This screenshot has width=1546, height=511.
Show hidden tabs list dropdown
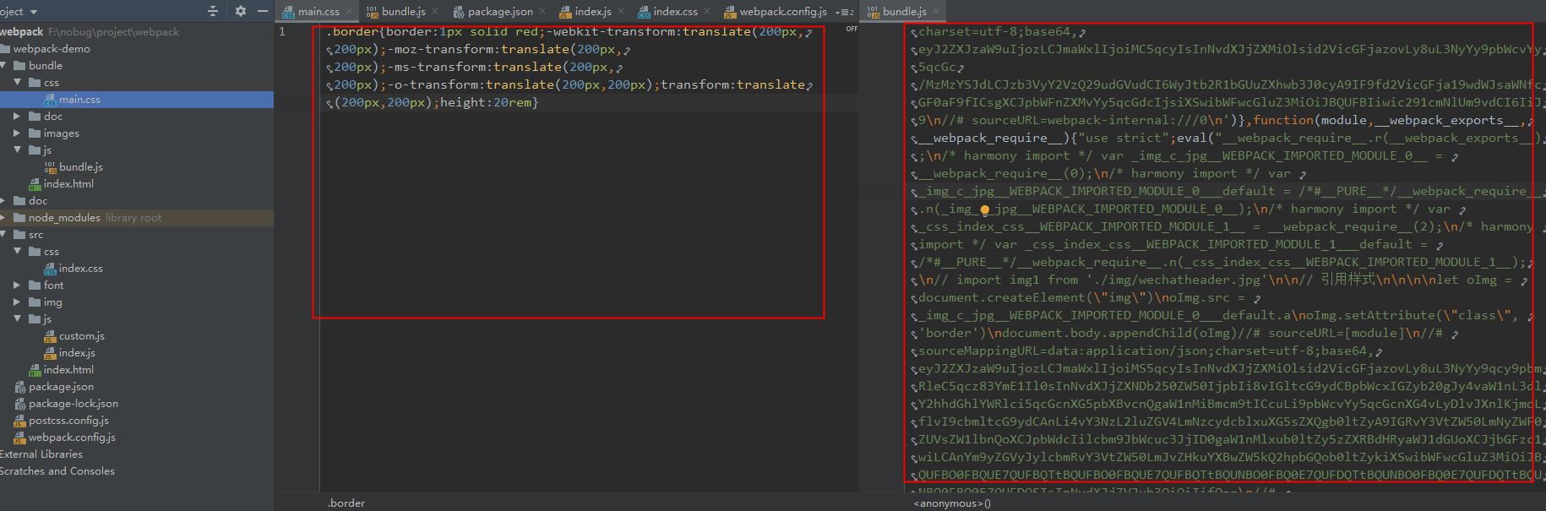coord(845,12)
